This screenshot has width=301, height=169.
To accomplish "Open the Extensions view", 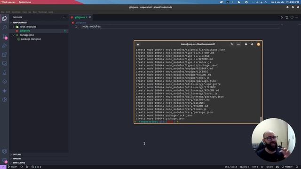I will [4, 54].
